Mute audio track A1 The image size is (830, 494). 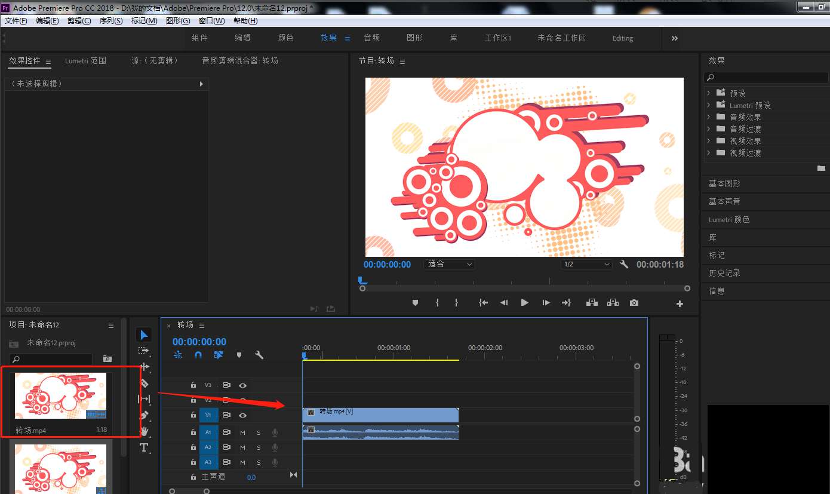242,432
